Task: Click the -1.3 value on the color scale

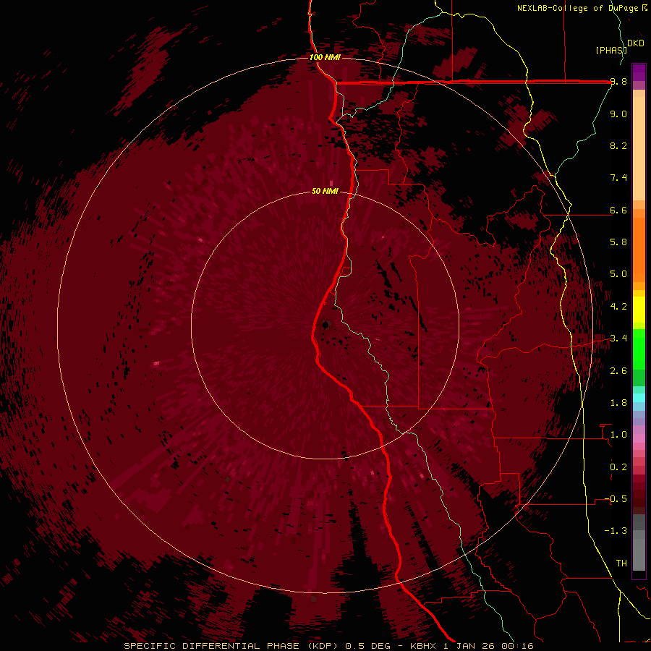Action: pyautogui.click(x=616, y=531)
